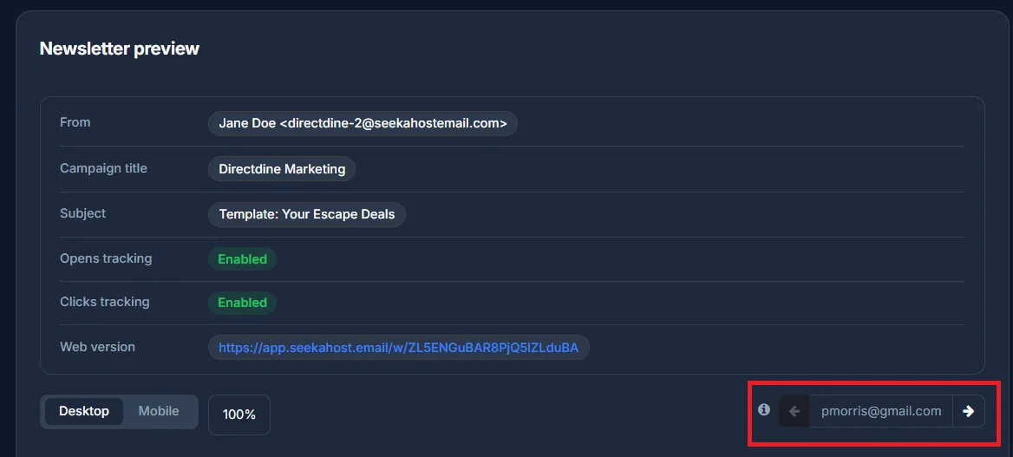Switch preview to Mobile view
Image resolution: width=1013 pixels, height=457 pixels.
[159, 411]
